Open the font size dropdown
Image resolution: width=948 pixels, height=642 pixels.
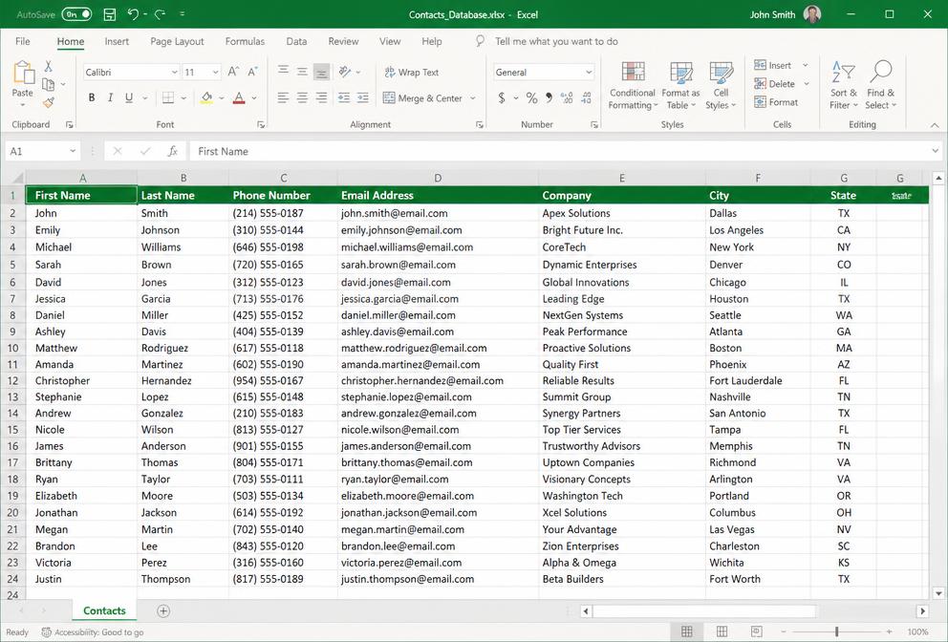click(215, 72)
